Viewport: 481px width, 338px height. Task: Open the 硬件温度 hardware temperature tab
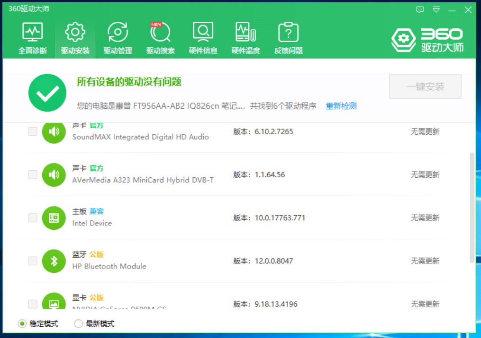pyautogui.click(x=246, y=39)
